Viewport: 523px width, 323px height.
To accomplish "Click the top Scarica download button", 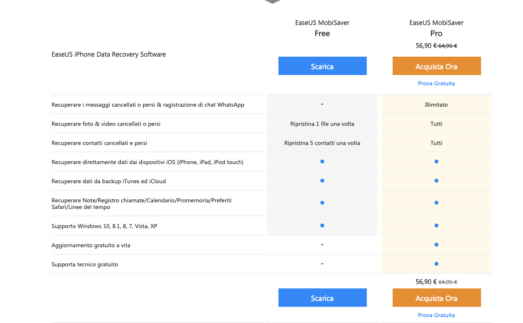I will point(322,66).
